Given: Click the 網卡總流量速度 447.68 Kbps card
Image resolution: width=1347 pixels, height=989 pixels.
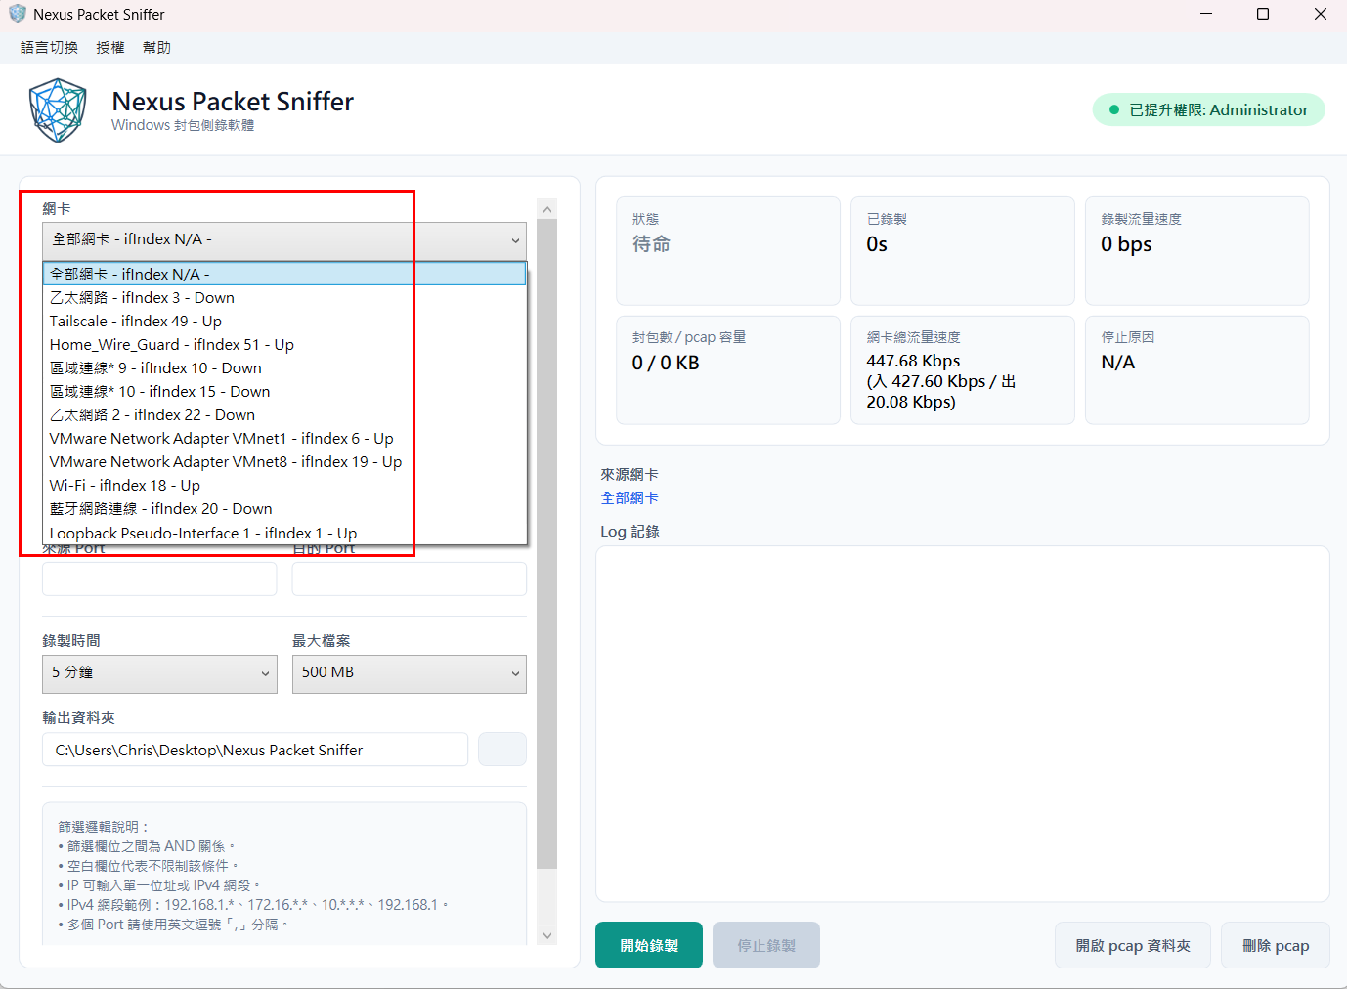Looking at the screenshot, I should tap(963, 370).
